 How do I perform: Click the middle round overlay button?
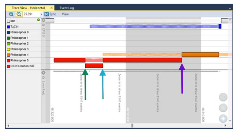[x=223, y=108]
